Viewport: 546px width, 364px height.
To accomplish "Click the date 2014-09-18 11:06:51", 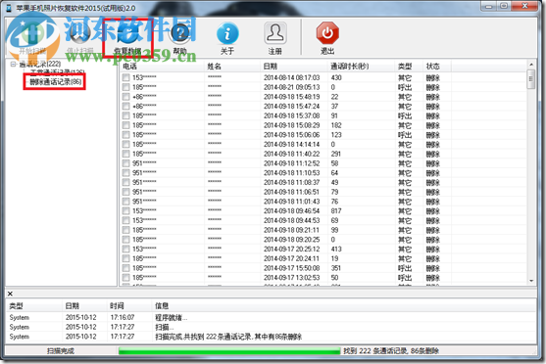I will [x=291, y=192].
